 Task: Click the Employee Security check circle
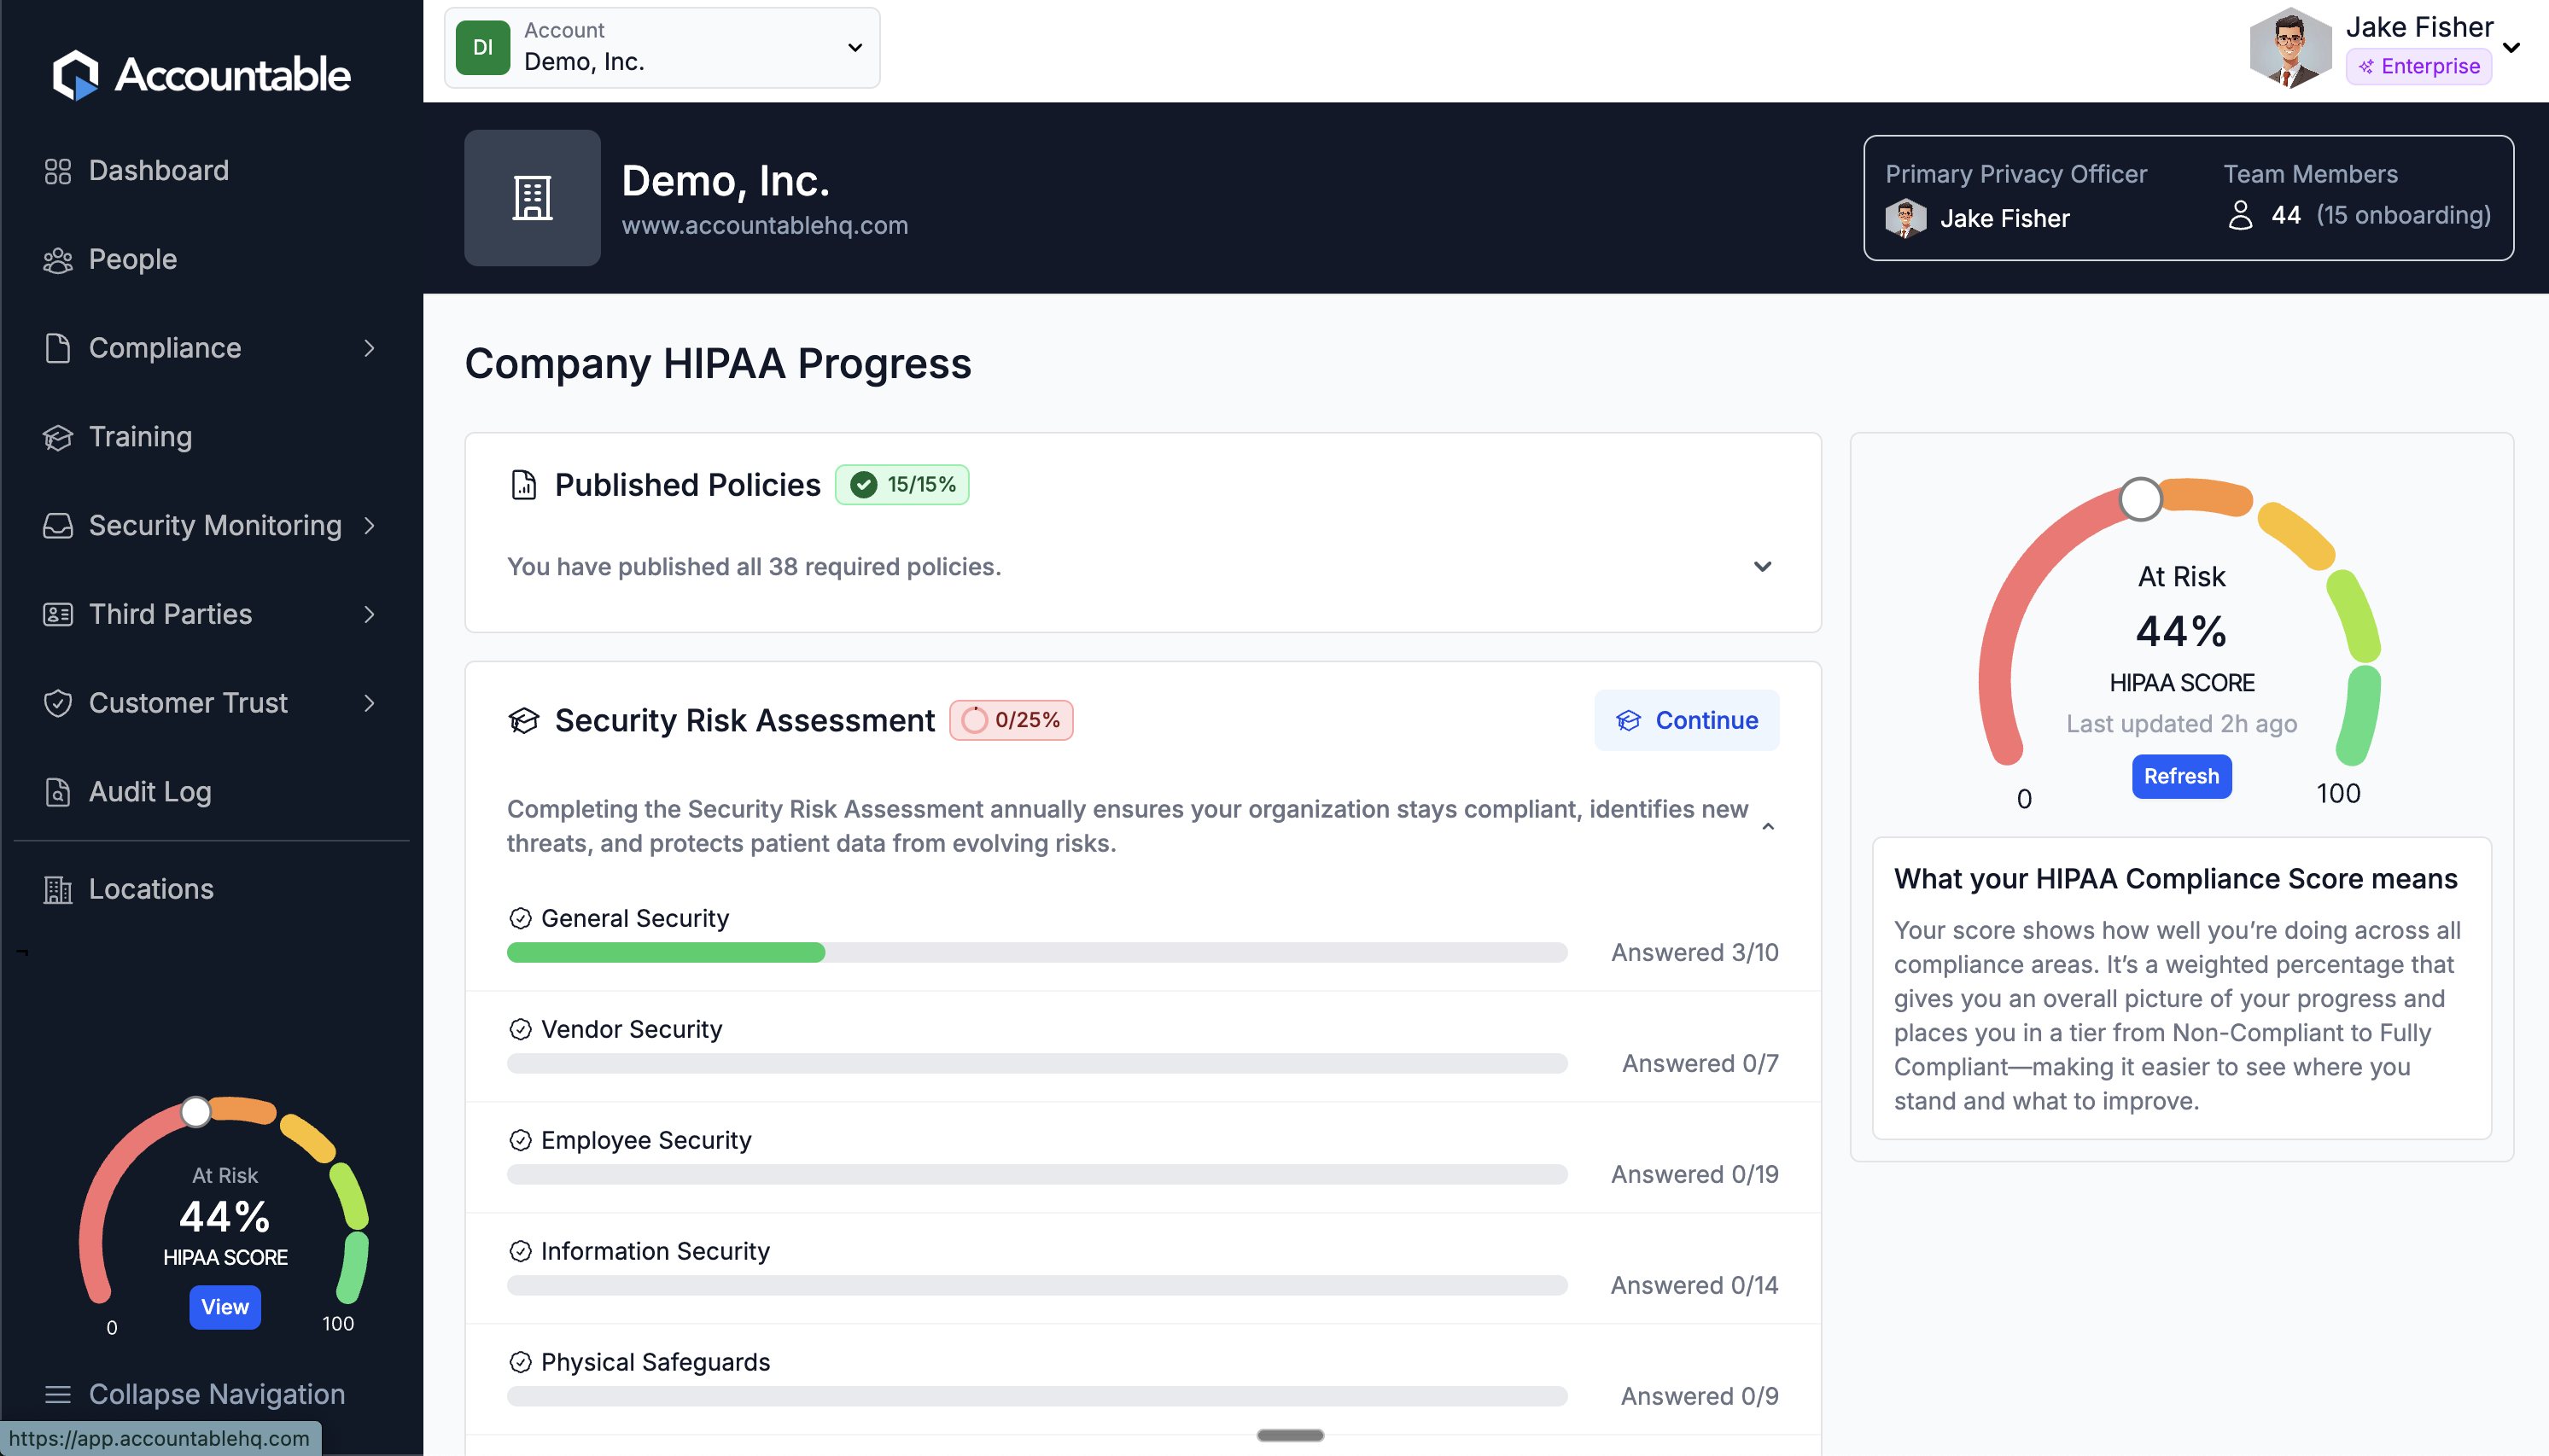[520, 1140]
